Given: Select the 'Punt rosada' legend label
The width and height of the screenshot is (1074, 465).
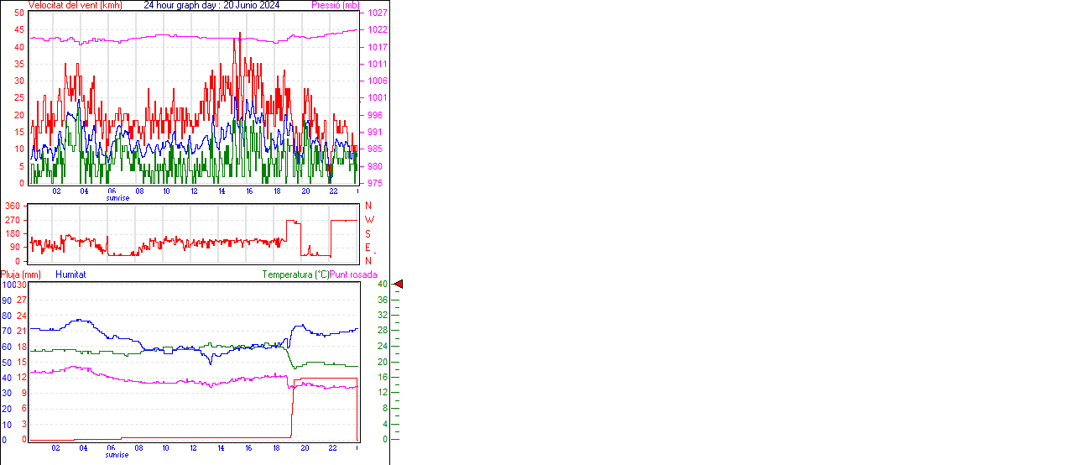Looking at the screenshot, I should coord(353,274).
